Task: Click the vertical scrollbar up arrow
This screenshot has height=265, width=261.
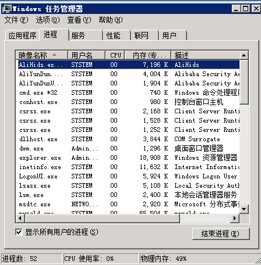Action: click(244, 55)
